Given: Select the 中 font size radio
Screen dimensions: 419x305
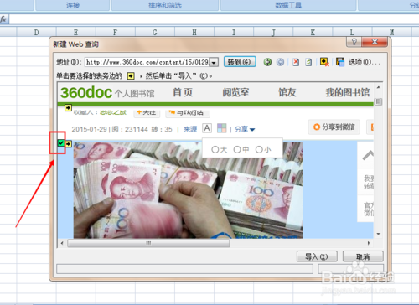Looking at the screenshot, I should [237, 150].
